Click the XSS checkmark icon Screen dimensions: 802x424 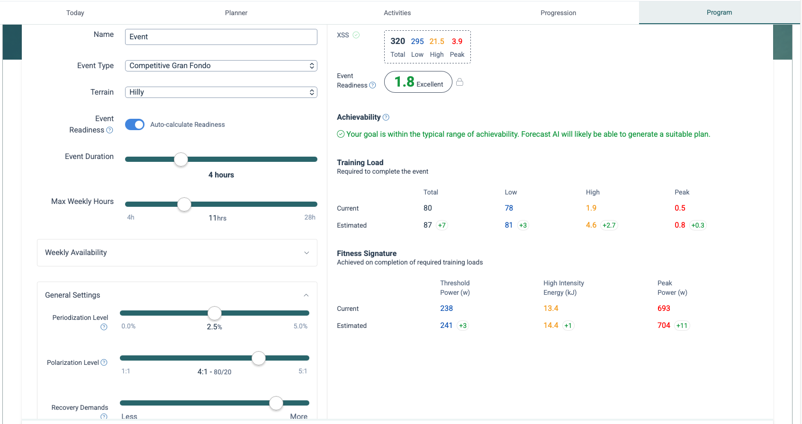coord(356,35)
